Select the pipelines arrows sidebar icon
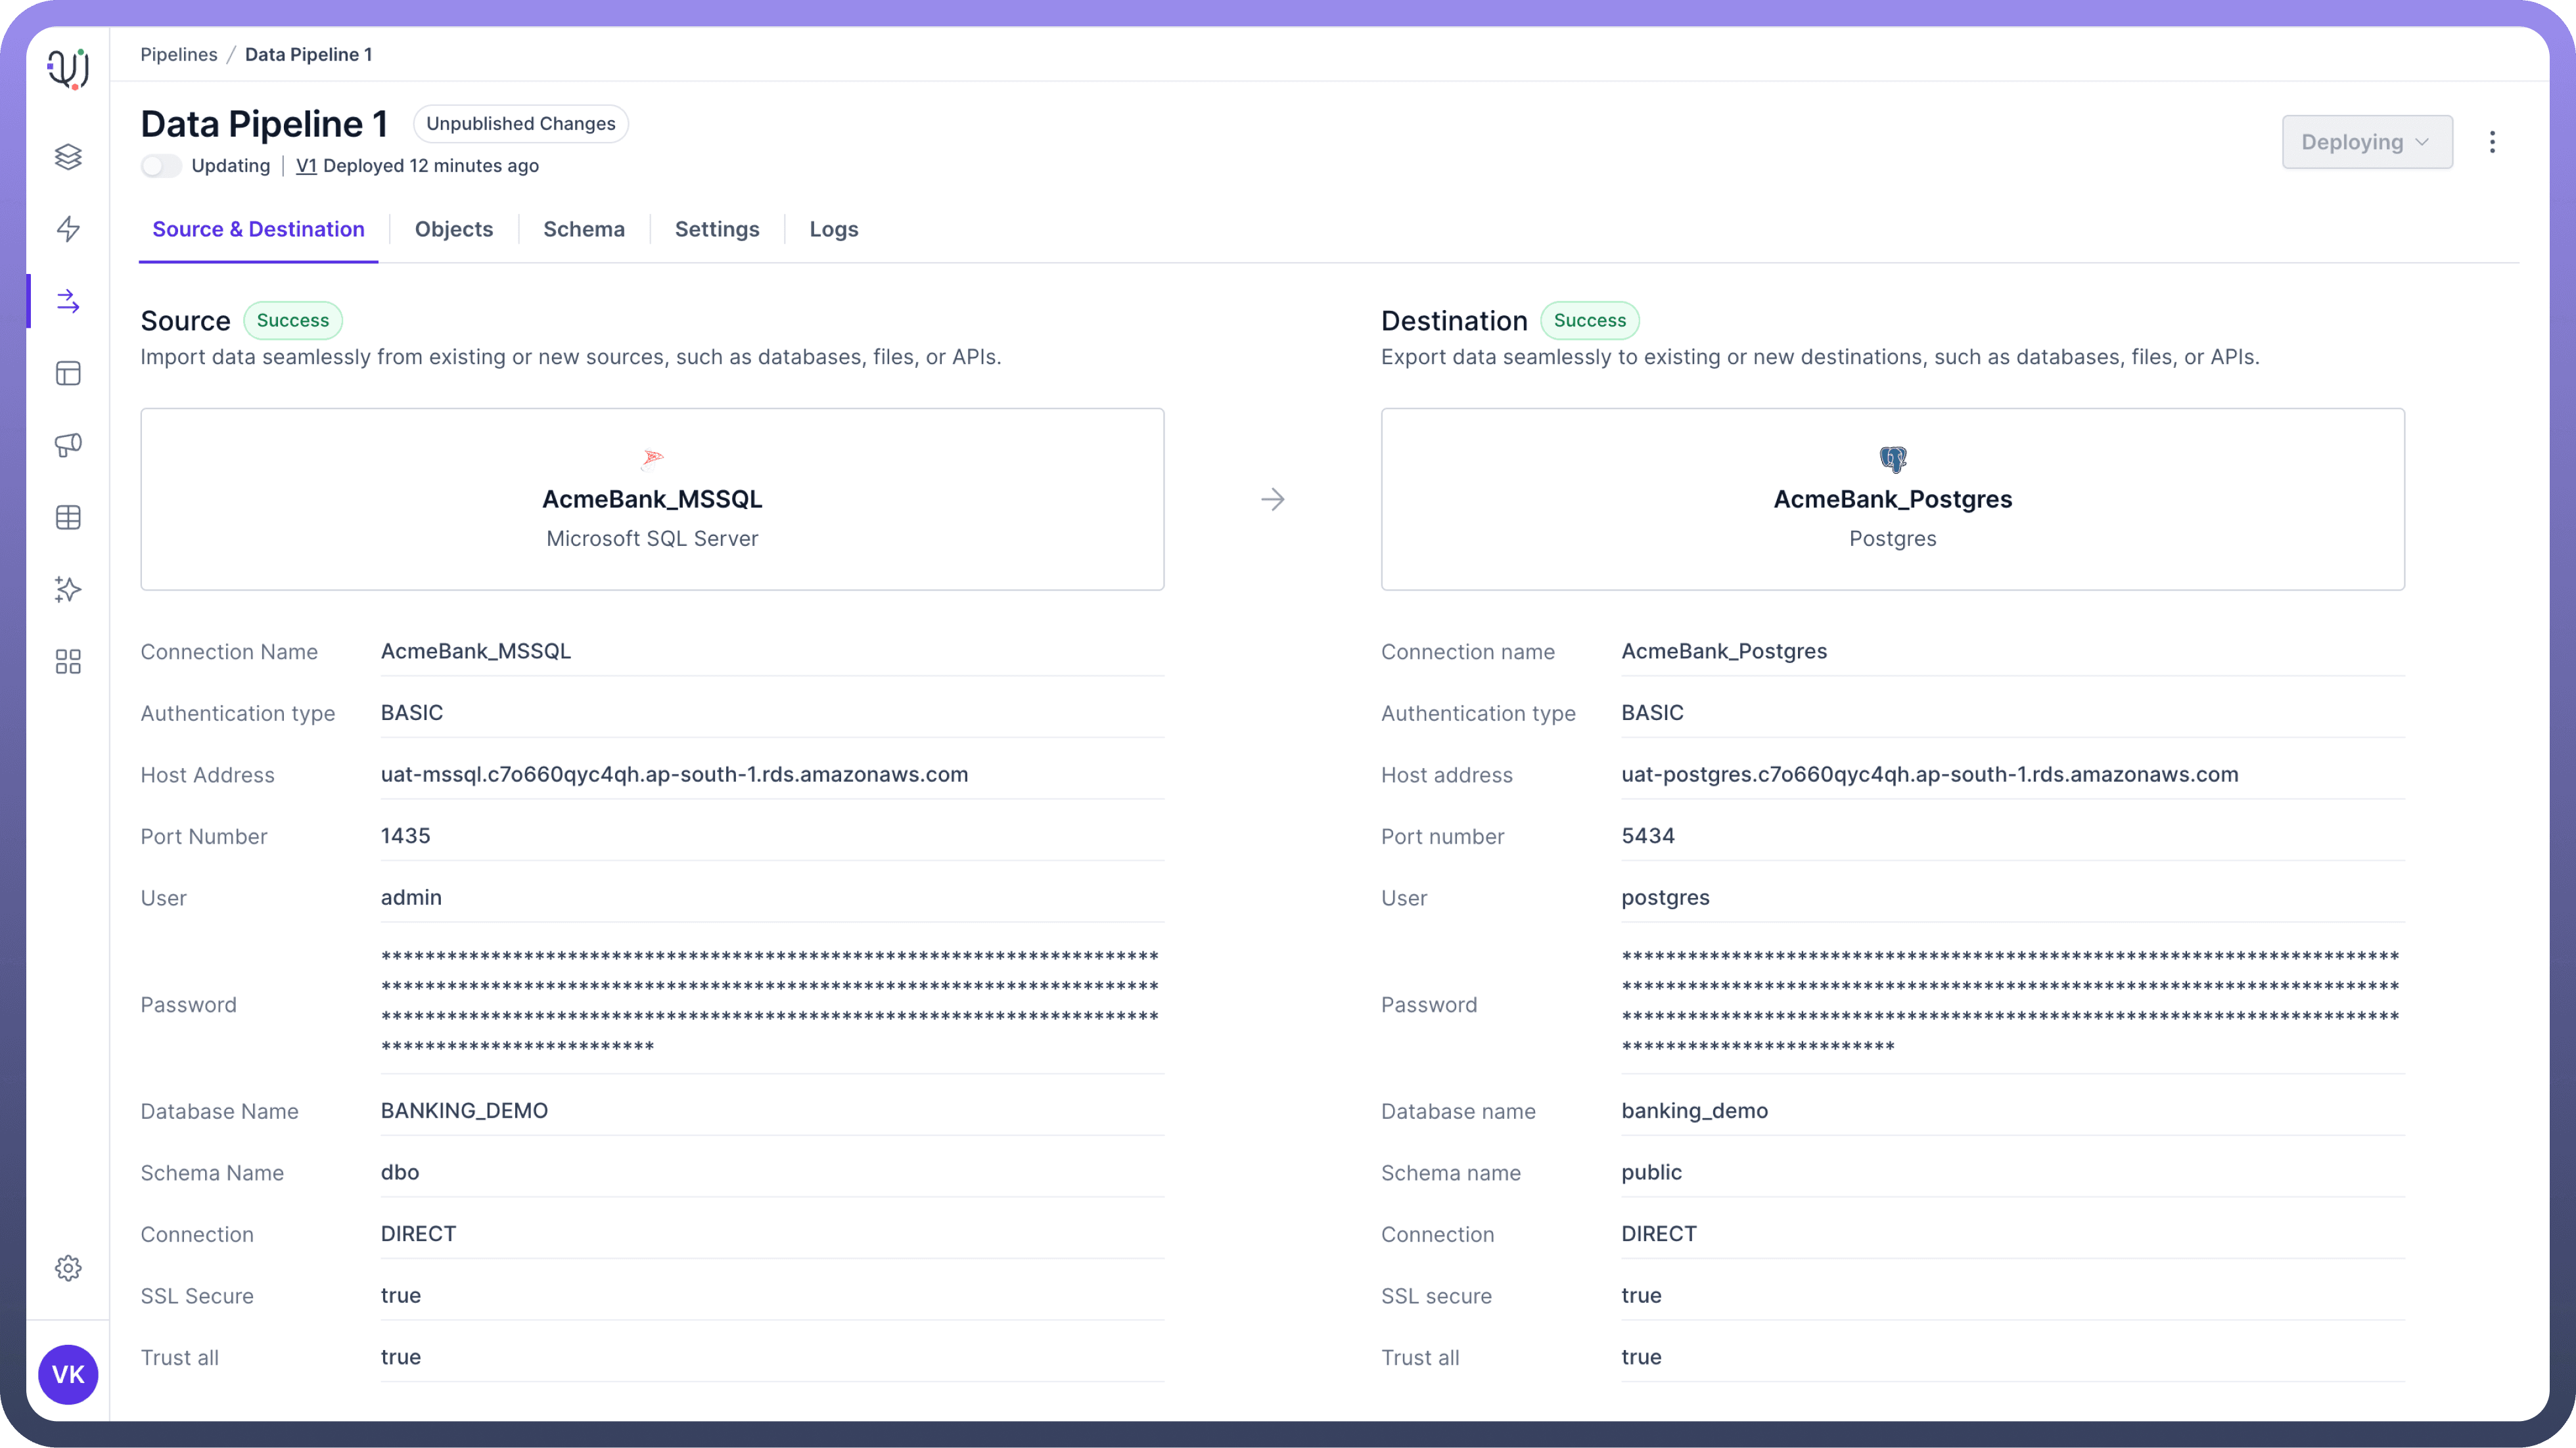The width and height of the screenshot is (2576, 1448). 68,301
